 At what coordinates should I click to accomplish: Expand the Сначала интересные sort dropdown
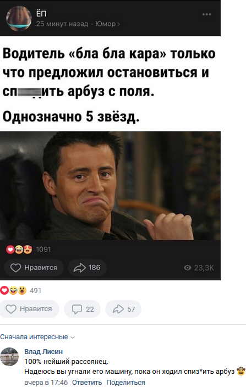tap(37, 337)
